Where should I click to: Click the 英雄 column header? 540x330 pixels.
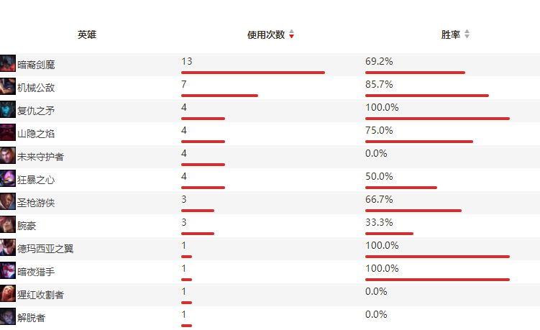pyautogui.click(x=87, y=35)
